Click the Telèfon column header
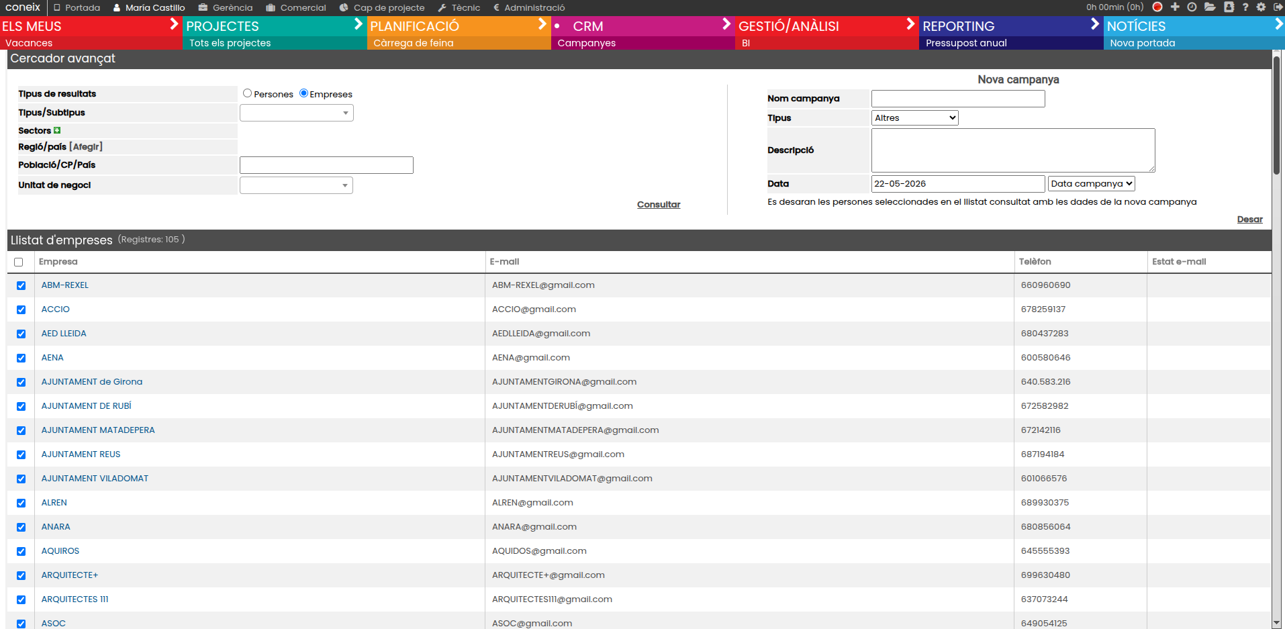Image resolution: width=1285 pixels, height=629 pixels. pos(1035,262)
